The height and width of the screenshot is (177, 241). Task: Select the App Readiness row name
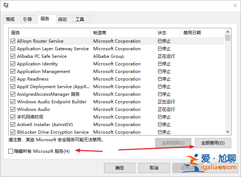33,79
